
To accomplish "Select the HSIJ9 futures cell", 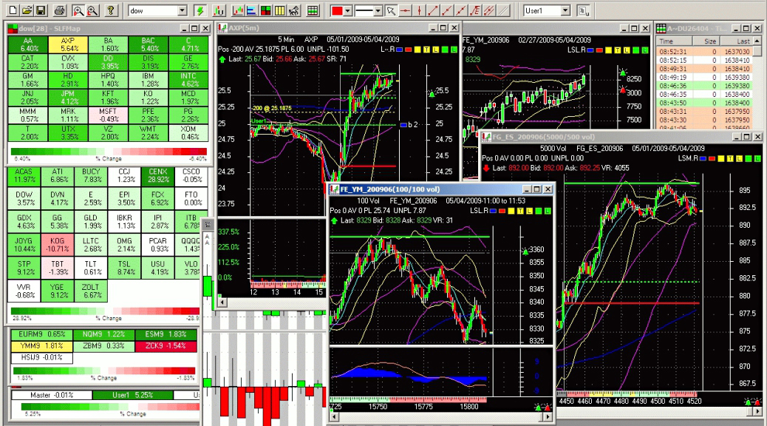I will pos(41,357).
